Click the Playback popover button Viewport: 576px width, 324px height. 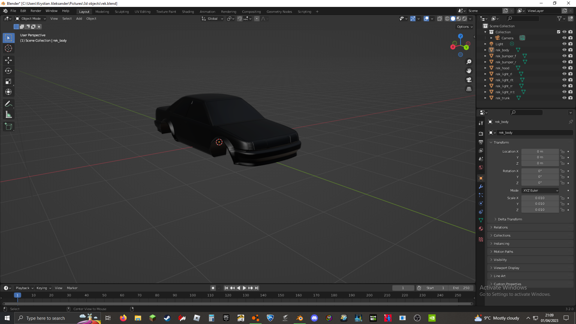click(24, 288)
